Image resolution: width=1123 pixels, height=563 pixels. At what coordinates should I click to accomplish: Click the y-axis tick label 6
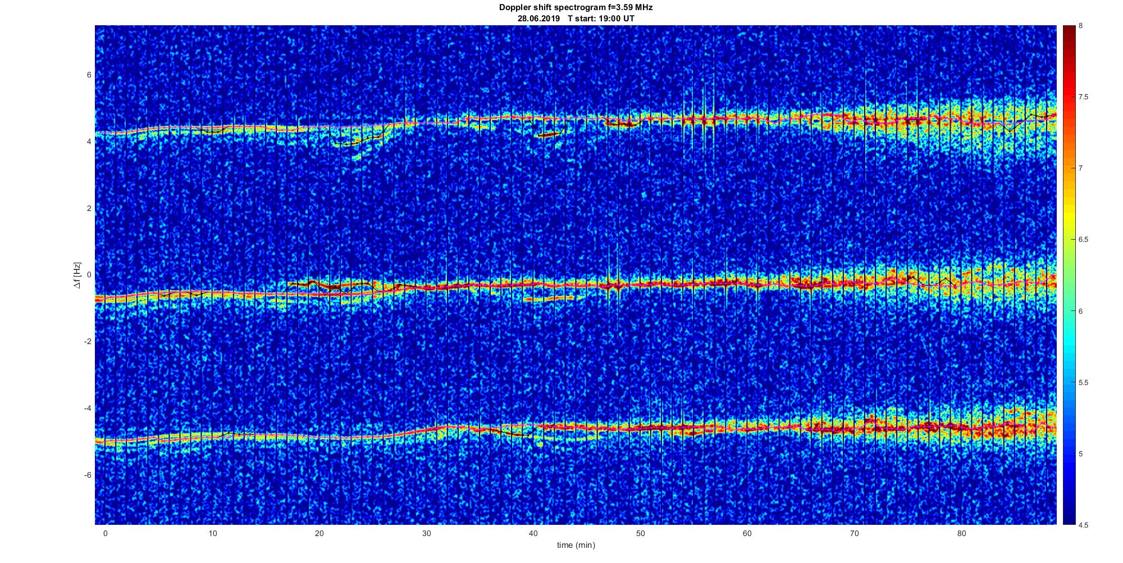click(x=89, y=75)
